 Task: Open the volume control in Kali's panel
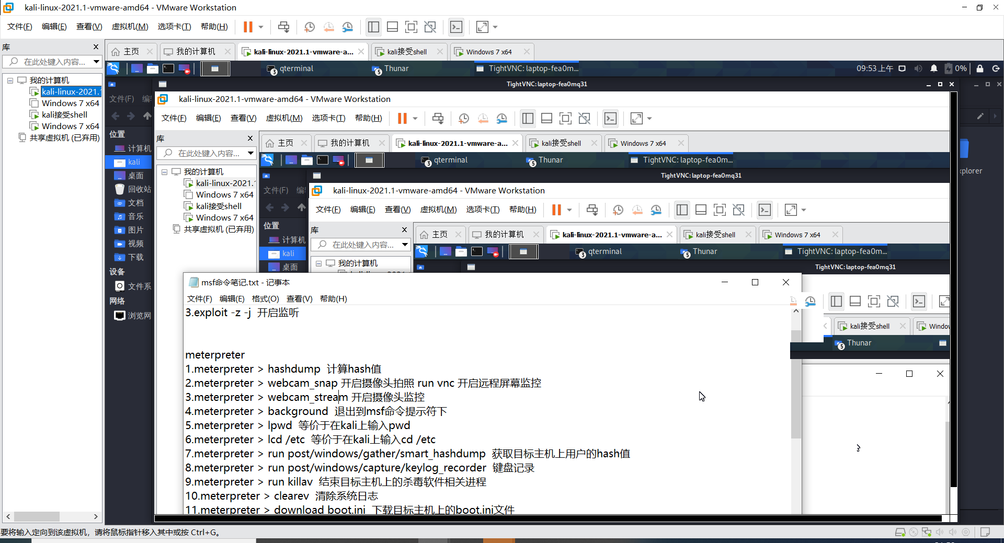pos(919,68)
